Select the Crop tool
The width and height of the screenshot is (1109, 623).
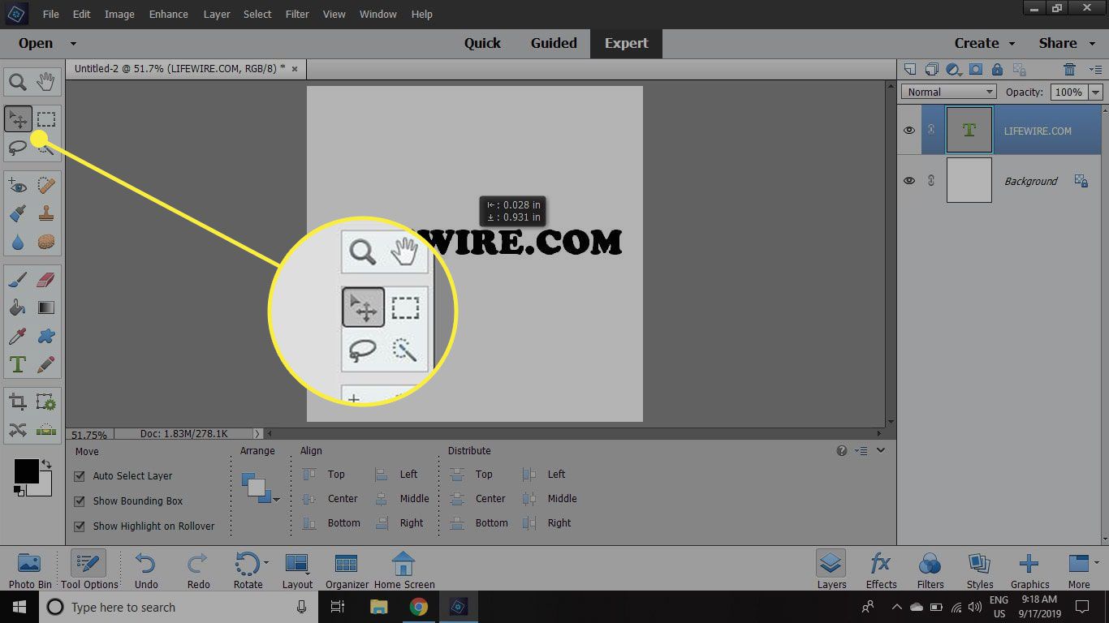click(x=18, y=402)
